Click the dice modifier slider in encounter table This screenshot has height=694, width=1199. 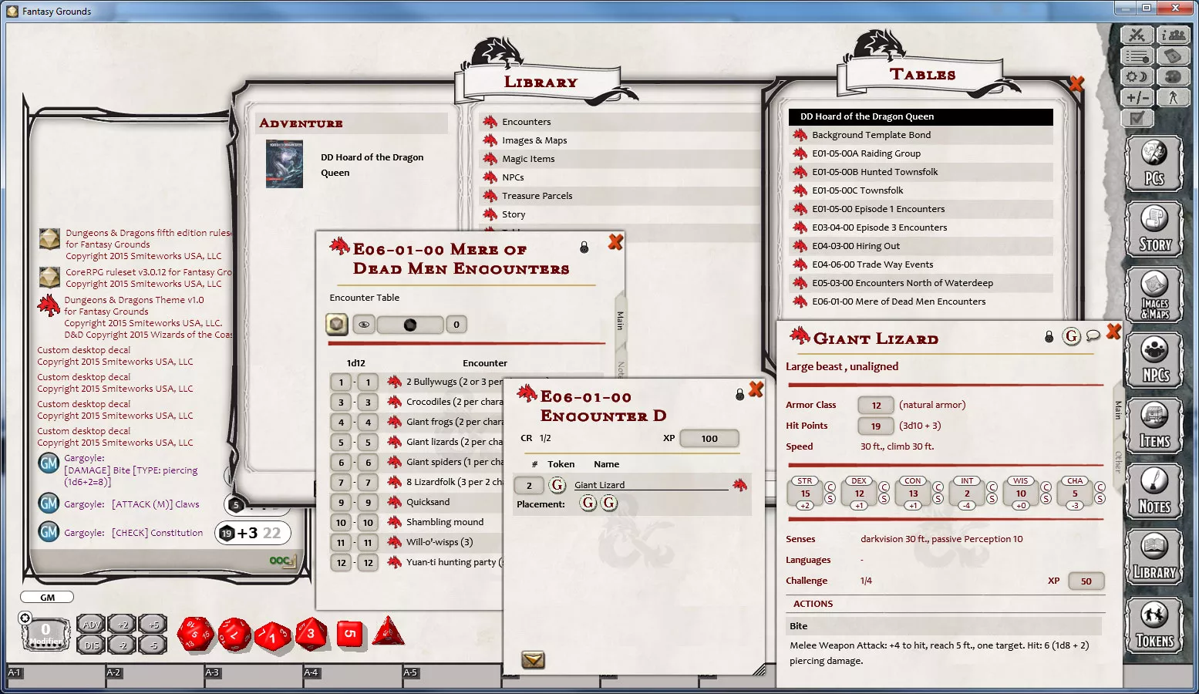tap(409, 325)
